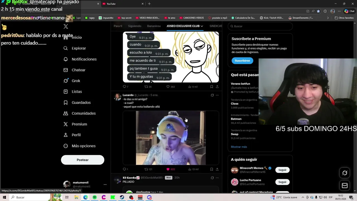357x201 pixels.
Task: Open Guardados bookmarks in the sidebar
Action: pos(77,102)
